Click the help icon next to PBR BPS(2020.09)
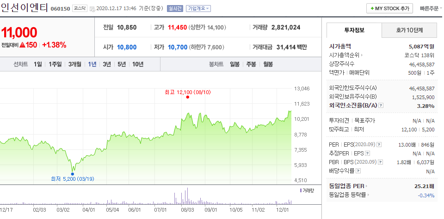This screenshot has height=219, width=444. tap(381, 162)
